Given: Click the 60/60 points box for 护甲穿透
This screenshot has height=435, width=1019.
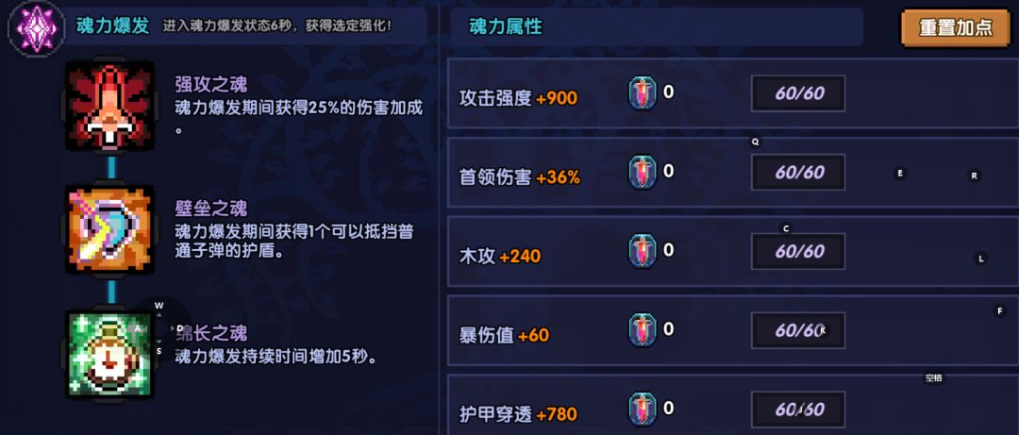Looking at the screenshot, I should pyautogui.click(x=797, y=410).
